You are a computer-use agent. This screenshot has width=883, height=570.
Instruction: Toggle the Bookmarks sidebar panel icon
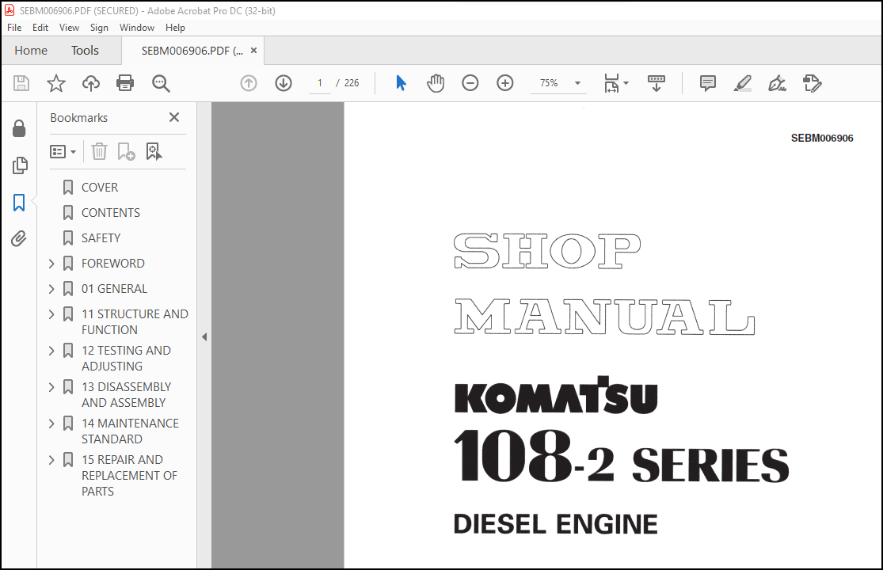pyautogui.click(x=19, y=203)
